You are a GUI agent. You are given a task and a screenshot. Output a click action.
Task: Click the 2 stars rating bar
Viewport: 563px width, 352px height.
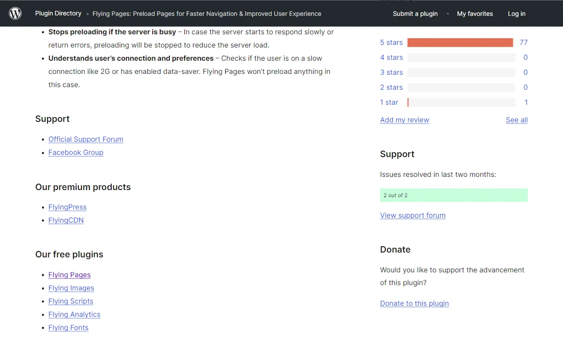tap(461, 87)
